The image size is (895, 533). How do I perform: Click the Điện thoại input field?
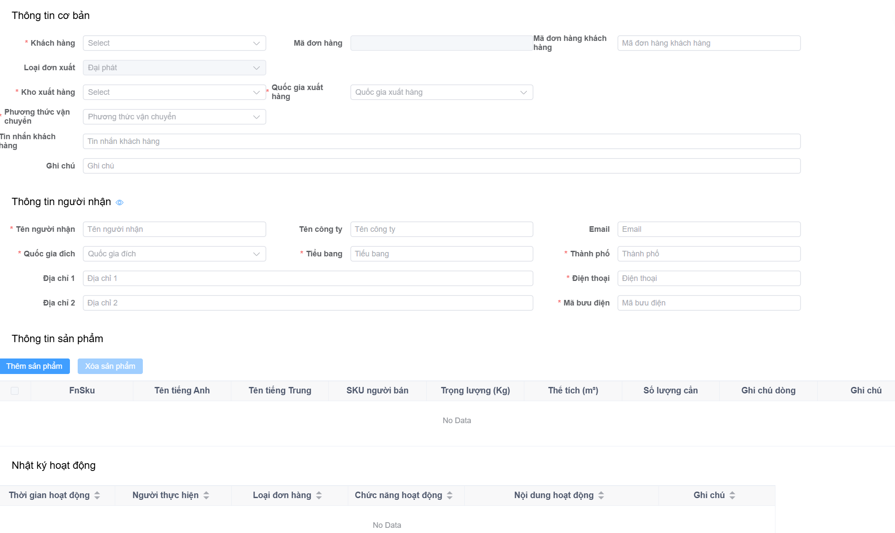(709, 278)
